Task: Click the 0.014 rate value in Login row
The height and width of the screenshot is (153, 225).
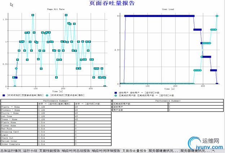Action: [x=41, y=135]
